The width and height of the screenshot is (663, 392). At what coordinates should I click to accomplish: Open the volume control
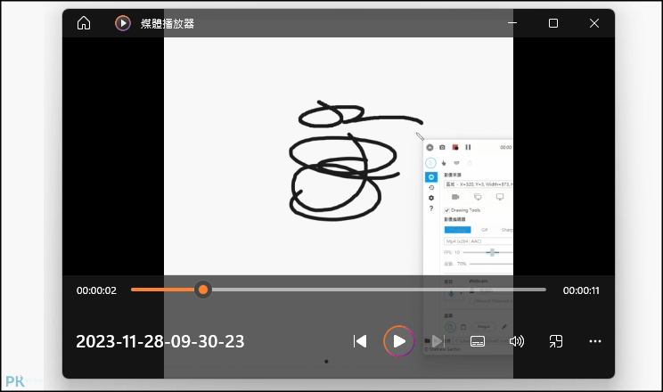point(517,341)
